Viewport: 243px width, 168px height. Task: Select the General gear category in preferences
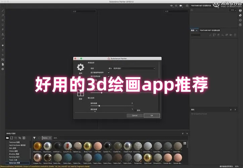[81, 69]
